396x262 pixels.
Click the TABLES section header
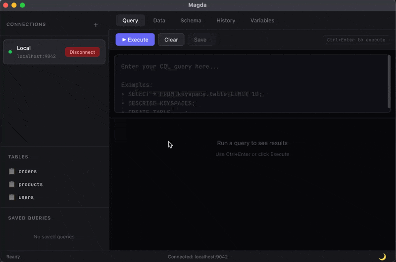pos(18,157)
